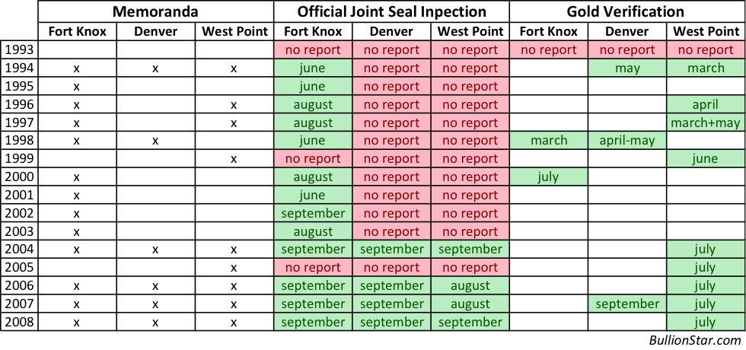This screenshot has width=746, height=350.
Task: Click the april-may cell in Denver column
Action: coord(627,141)
